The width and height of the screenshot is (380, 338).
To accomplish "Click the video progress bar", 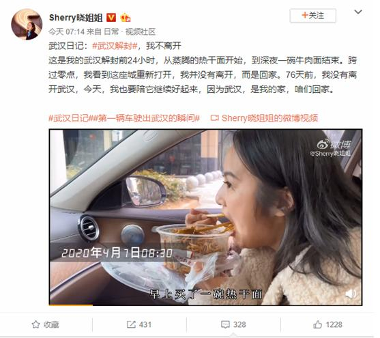I will tap(205, 305).
